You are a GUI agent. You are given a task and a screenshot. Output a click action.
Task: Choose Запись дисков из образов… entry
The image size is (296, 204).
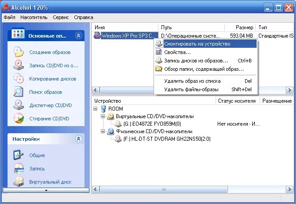pos(206,61)
